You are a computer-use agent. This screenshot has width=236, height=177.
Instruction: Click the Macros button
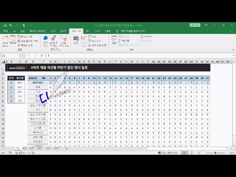tap(13, 40)
